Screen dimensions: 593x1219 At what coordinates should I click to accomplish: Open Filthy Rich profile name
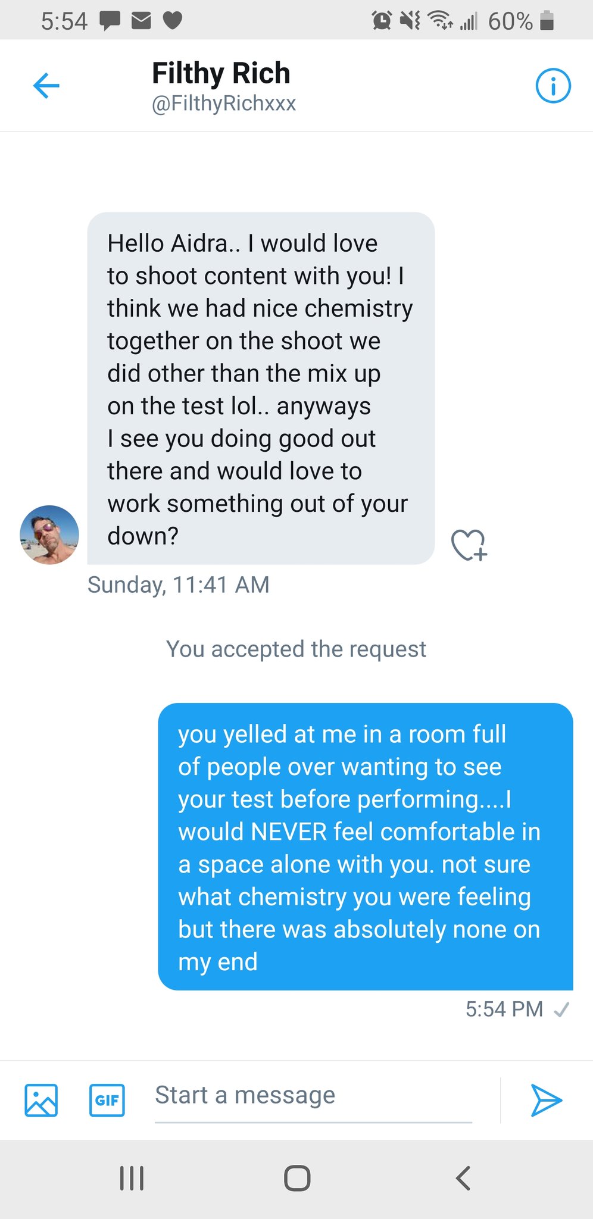(x=221, y=73)
